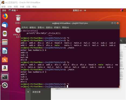Click the search icon in Files window
This screenshot has width=126, height=100.
point(121,41)
